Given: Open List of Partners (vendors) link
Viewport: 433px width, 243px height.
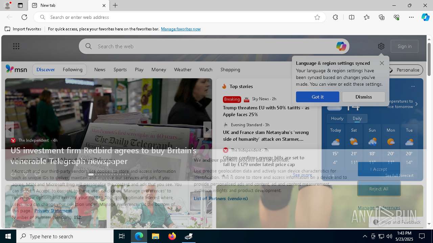Looking at the screenshot, I should (x=221, y=198).
